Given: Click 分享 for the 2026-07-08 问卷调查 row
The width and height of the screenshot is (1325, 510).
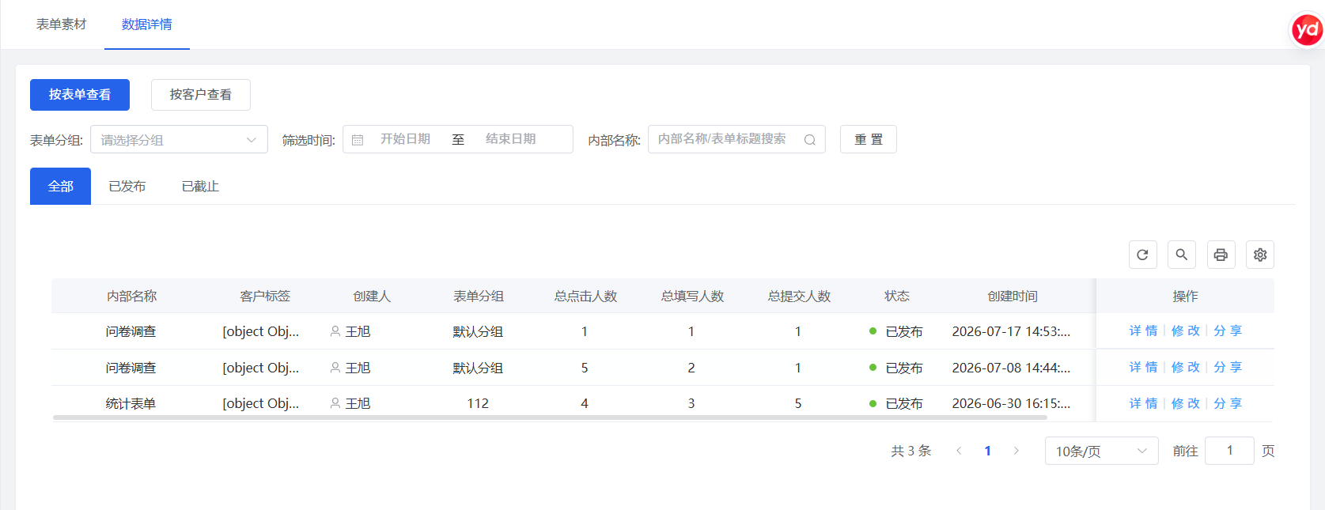Looking at the screenshot, I should point(1228,367).
